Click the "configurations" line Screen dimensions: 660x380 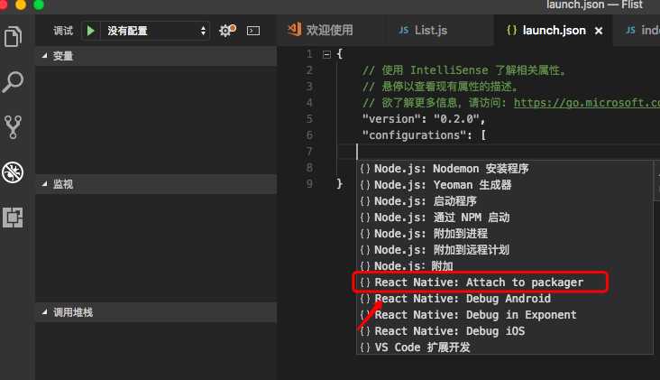(425, 135)
